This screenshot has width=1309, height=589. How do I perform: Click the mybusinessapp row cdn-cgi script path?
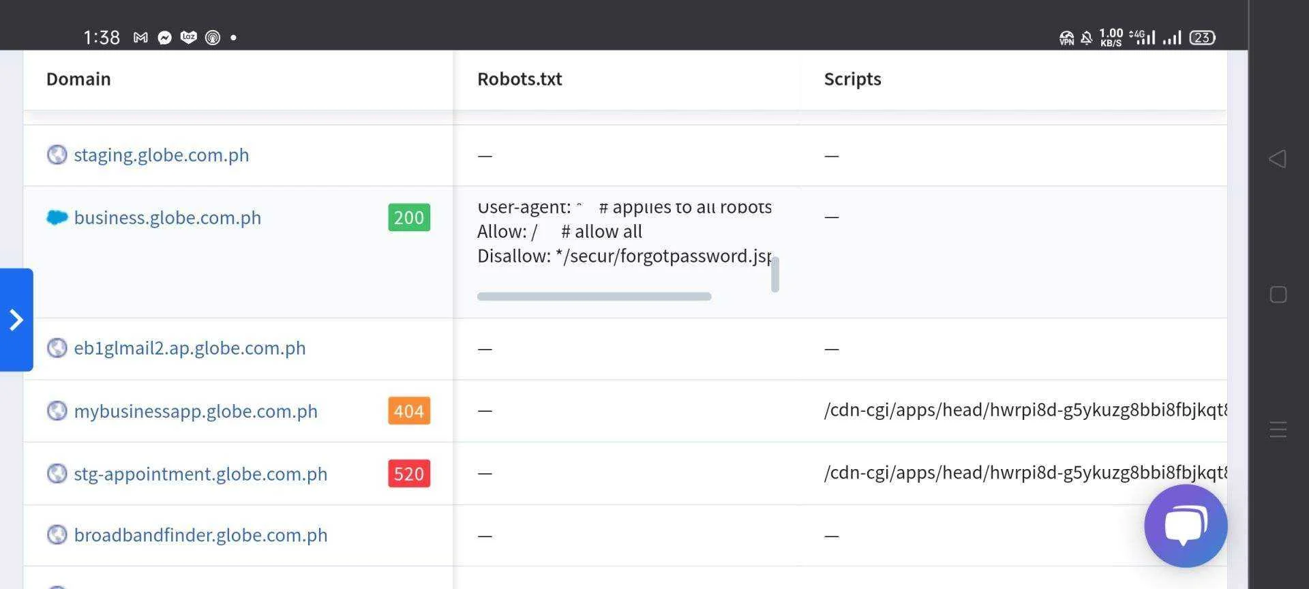pyautogui.click(x=1025, y=410)
